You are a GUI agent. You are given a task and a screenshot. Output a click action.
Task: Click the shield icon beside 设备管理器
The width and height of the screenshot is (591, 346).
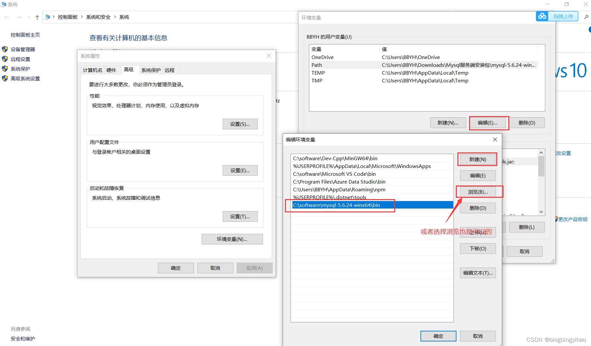click(5, 49)
